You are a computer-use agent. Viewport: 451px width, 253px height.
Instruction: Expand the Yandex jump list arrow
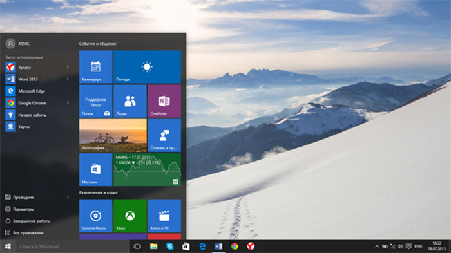click(x=68, y=68)
